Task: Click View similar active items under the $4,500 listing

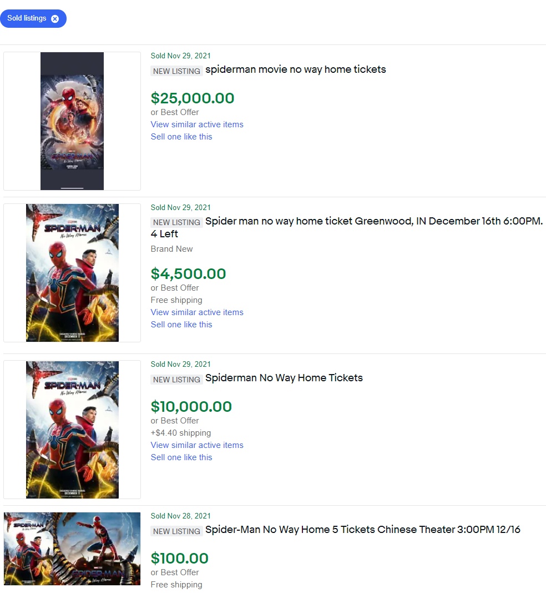Action: coord(197,312)
